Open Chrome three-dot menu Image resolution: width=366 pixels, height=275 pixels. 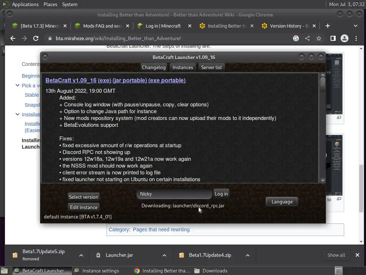[x=356, y=38]
